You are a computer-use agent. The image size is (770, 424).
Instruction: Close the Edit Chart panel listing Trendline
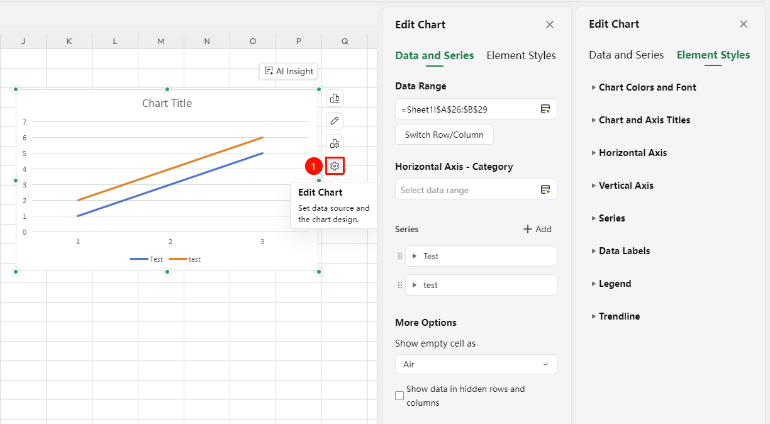744,24
